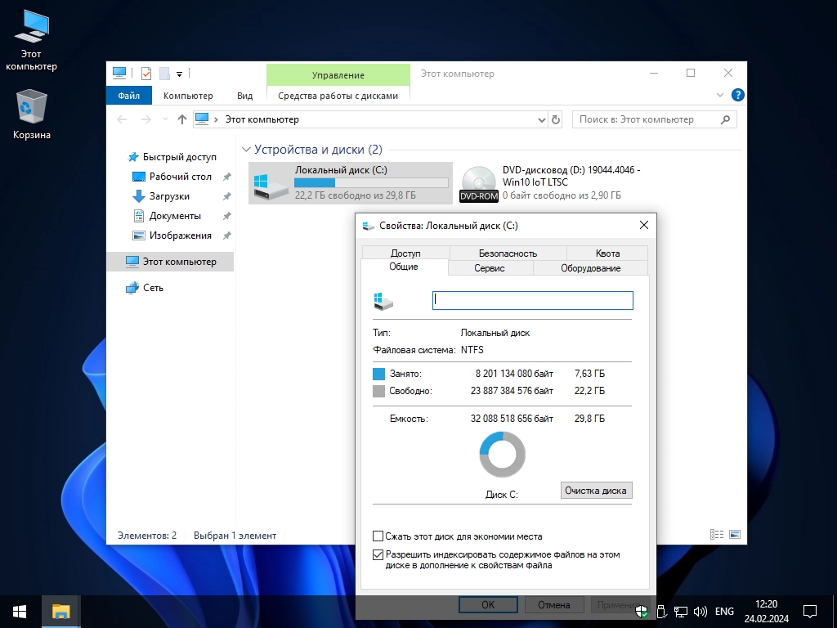Open the recent locations dropdown arrow

click(165, 119)
